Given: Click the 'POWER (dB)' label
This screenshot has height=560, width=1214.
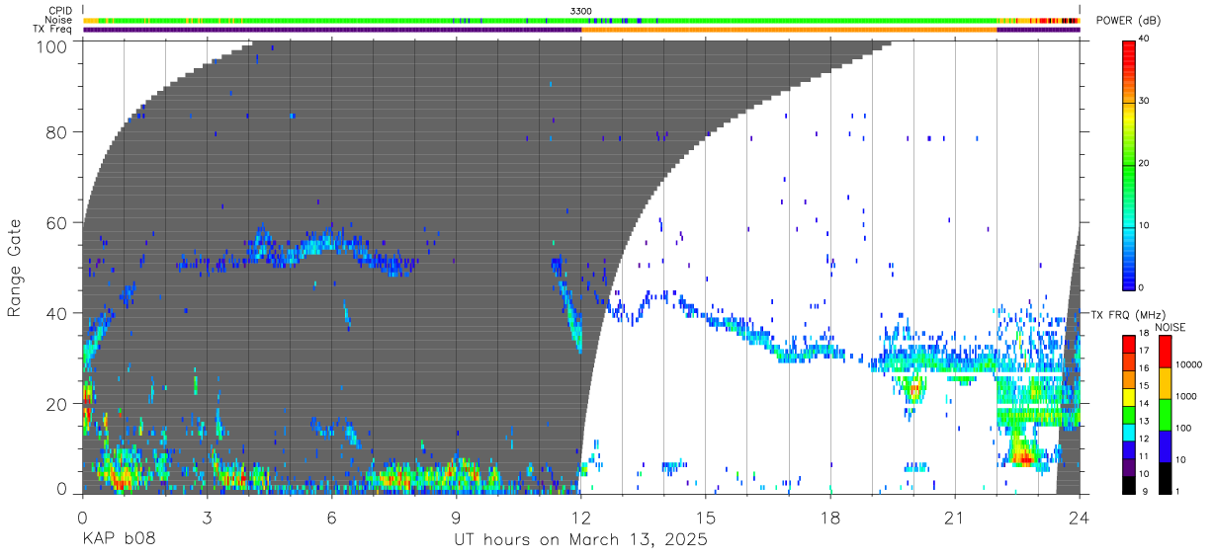Looking at the screenshot, I should pos(1128,21).
